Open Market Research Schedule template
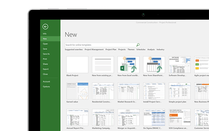Screen dimensions: 209x131 [x=129, y=91]
